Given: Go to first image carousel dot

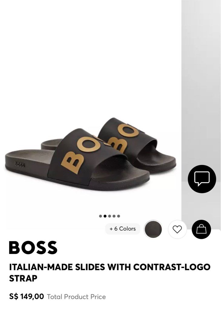Looking at the screenshot, I should pos(101,216).
